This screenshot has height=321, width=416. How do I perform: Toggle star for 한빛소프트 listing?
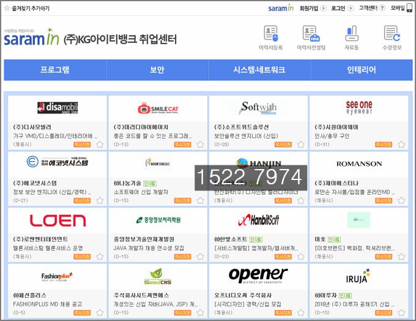(x=300, y=257)
